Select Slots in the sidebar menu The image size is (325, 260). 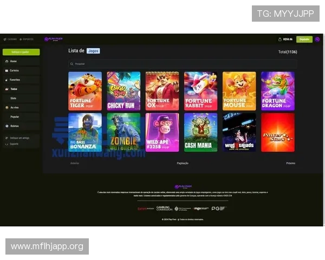[x=14, y=98]
